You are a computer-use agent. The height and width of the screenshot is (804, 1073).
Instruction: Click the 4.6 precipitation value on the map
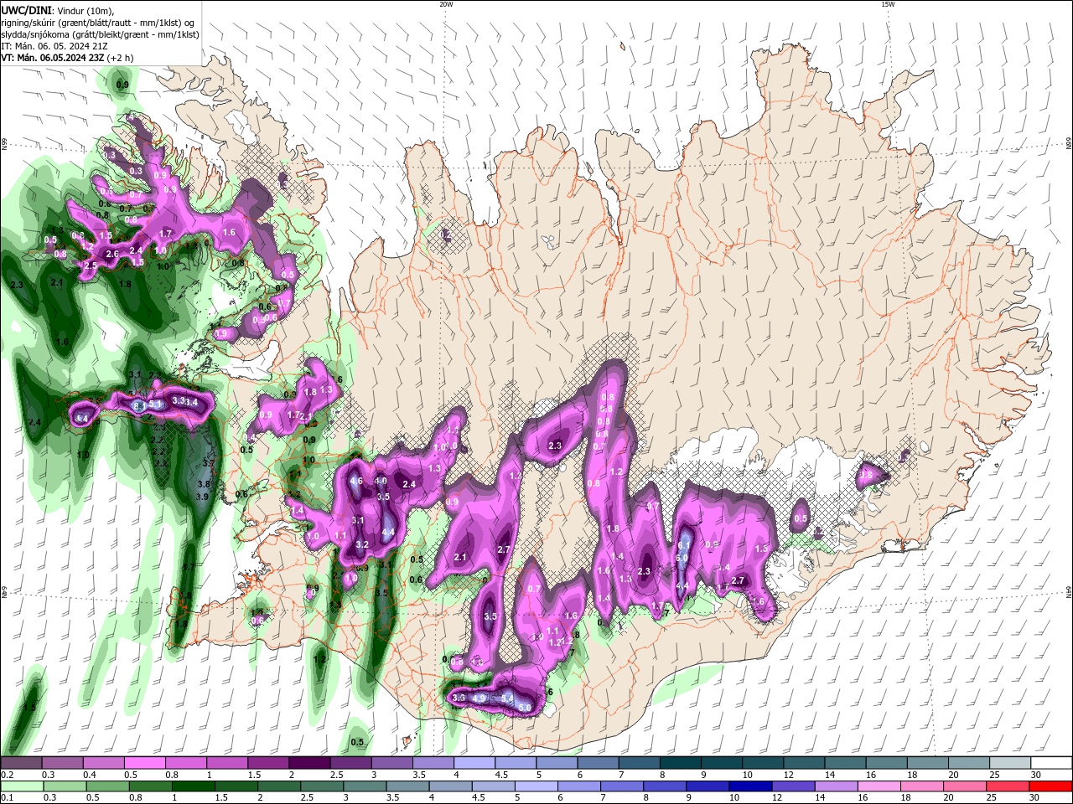coord(356,482)
